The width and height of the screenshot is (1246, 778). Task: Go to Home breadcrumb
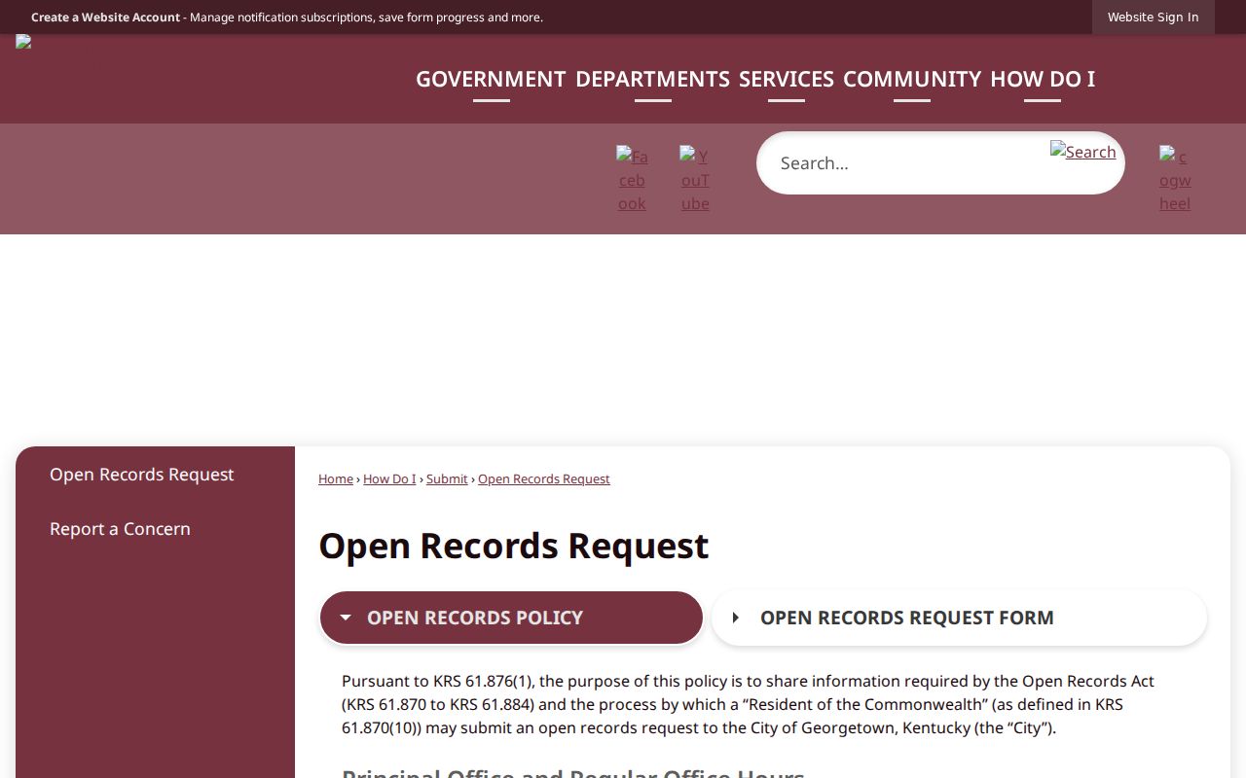[x=336, y=478]
